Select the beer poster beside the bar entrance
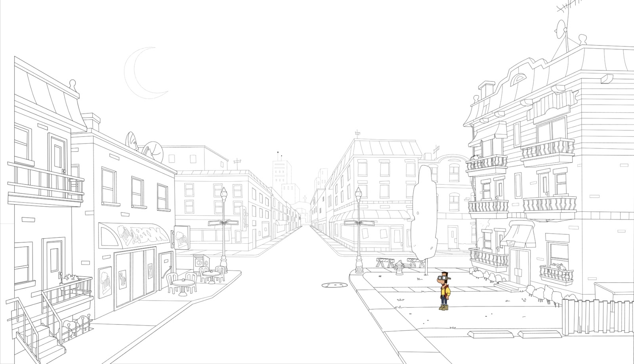The image size is (634, 364). tap(105, 282)
